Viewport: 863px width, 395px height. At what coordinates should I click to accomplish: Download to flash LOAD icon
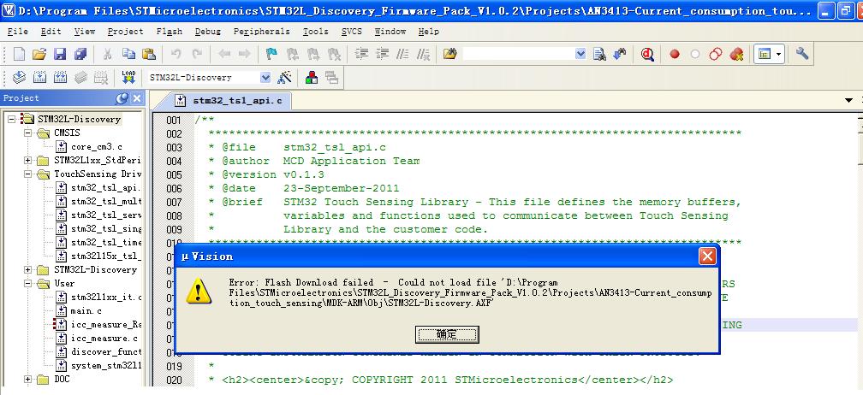pyautogui.click(x=128, y=78)
